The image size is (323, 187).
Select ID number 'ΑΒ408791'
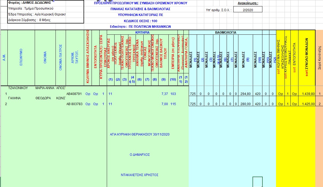74,94
